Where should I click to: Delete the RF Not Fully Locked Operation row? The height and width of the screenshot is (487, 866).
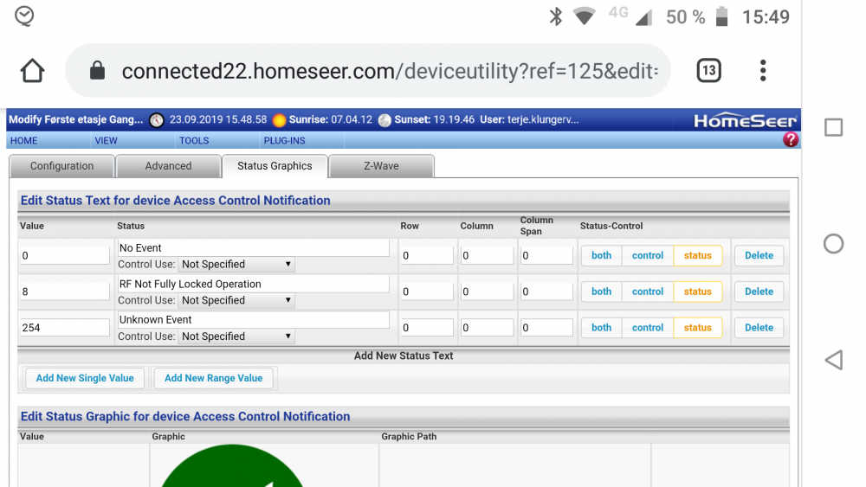coord(759,292)
